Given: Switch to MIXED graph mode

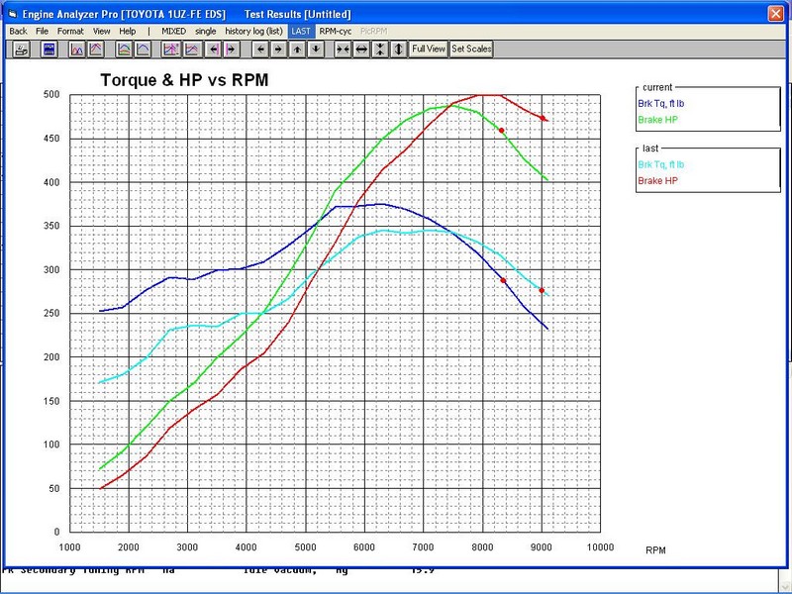Looking at the screenshot, I should coord(174,32).
